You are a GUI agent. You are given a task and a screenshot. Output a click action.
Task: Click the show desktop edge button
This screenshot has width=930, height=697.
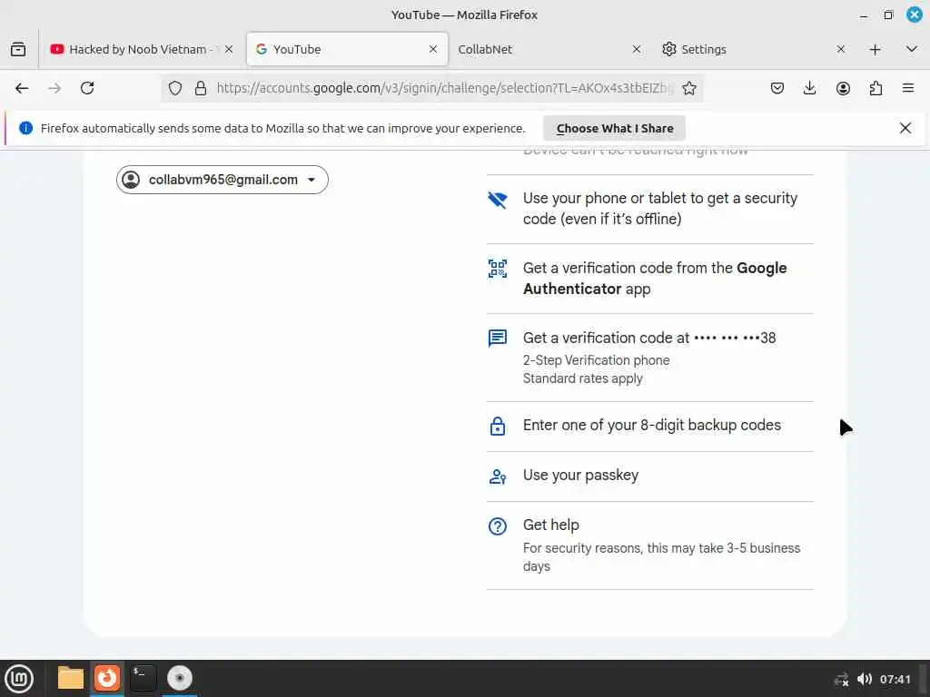pos(923,679)
